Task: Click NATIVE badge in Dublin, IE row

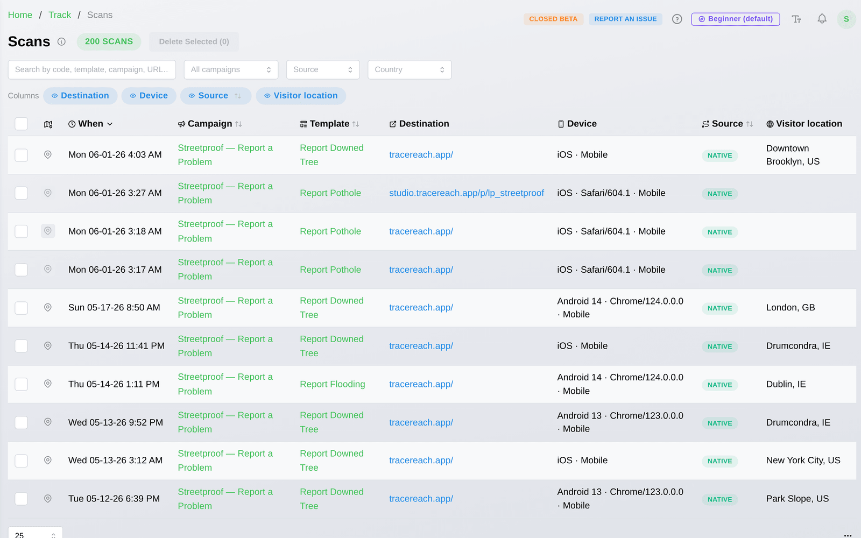Action: pos(719,385)
